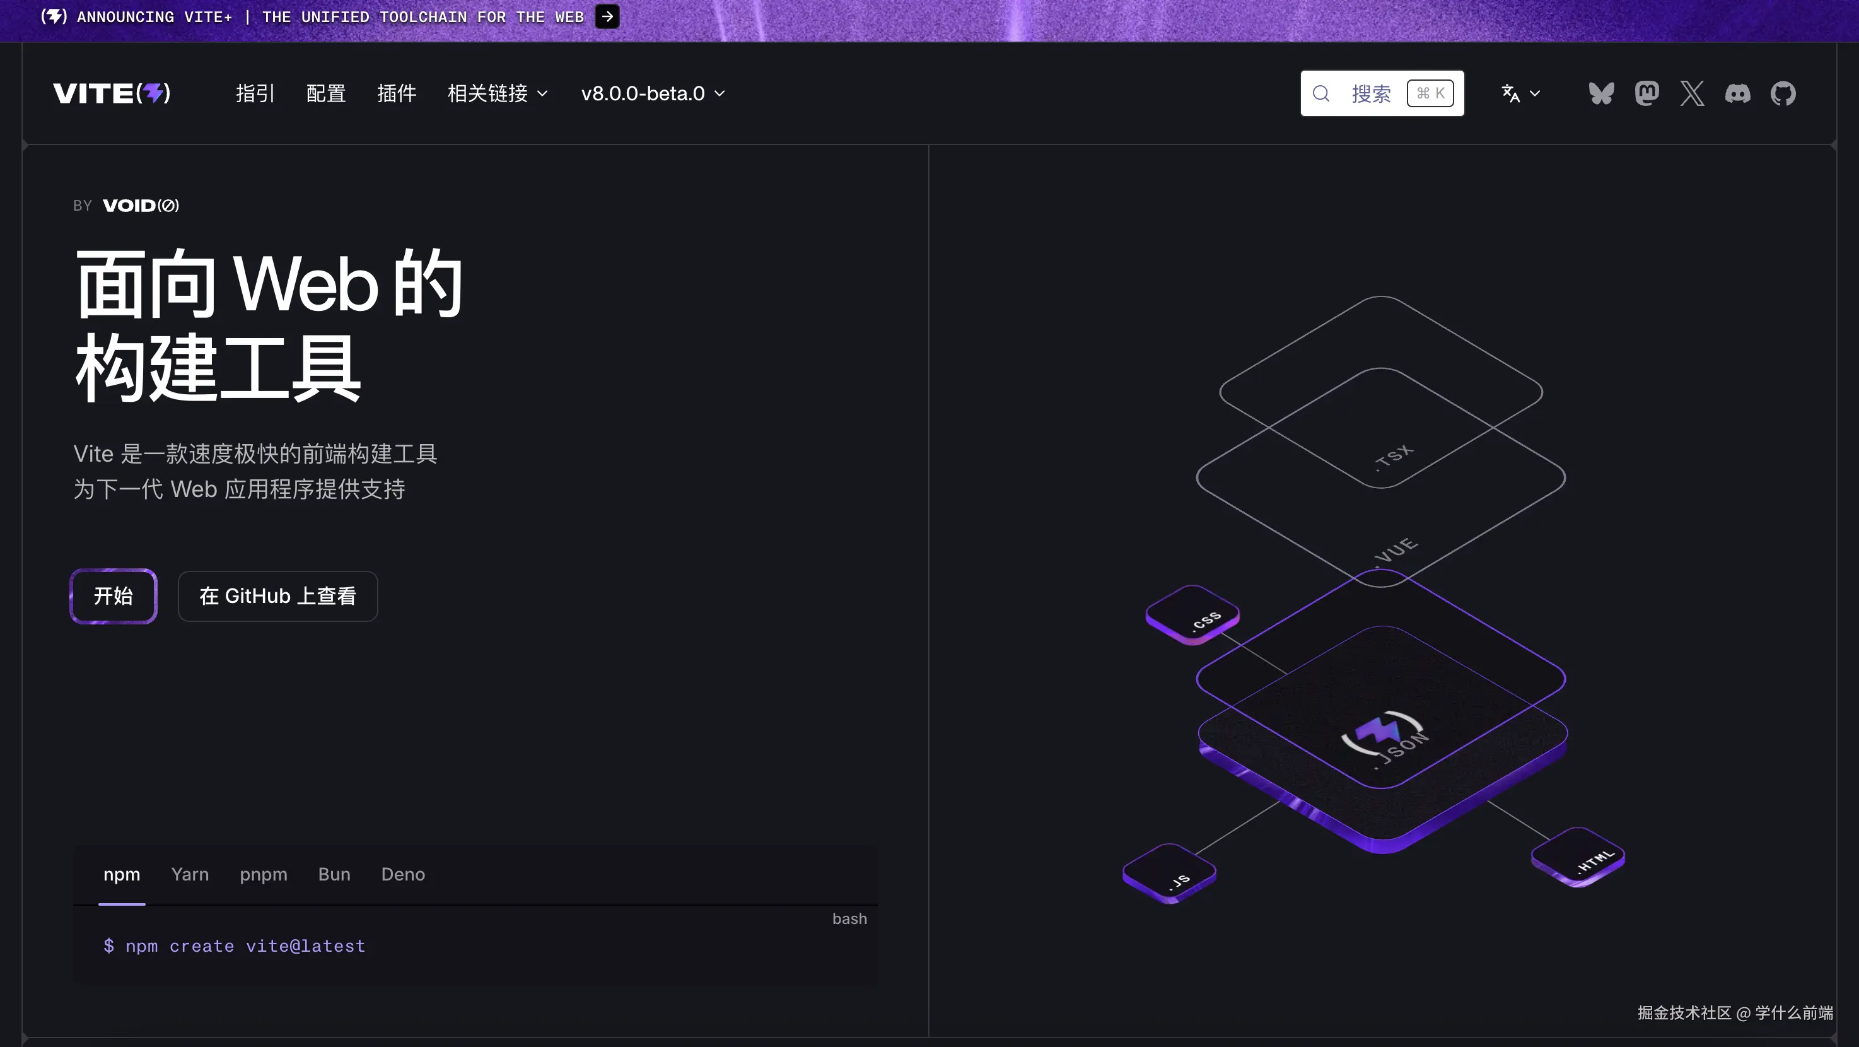Open the Mastodon social link icon
Screen dimensions: 1859x1047
tap(1647, 94)
